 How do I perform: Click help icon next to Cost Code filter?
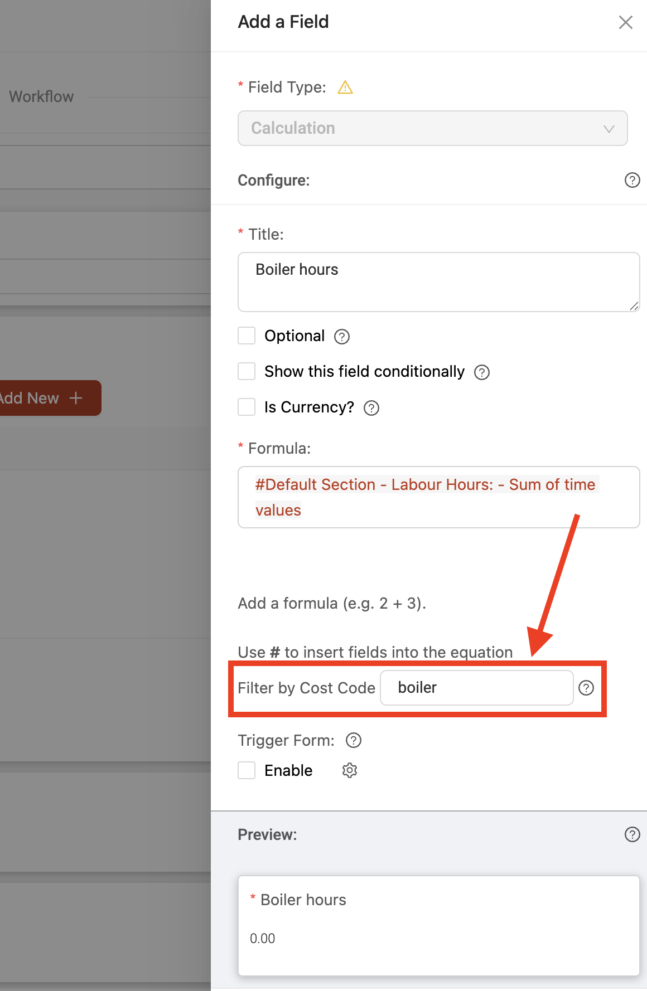[x=586, y=688]
